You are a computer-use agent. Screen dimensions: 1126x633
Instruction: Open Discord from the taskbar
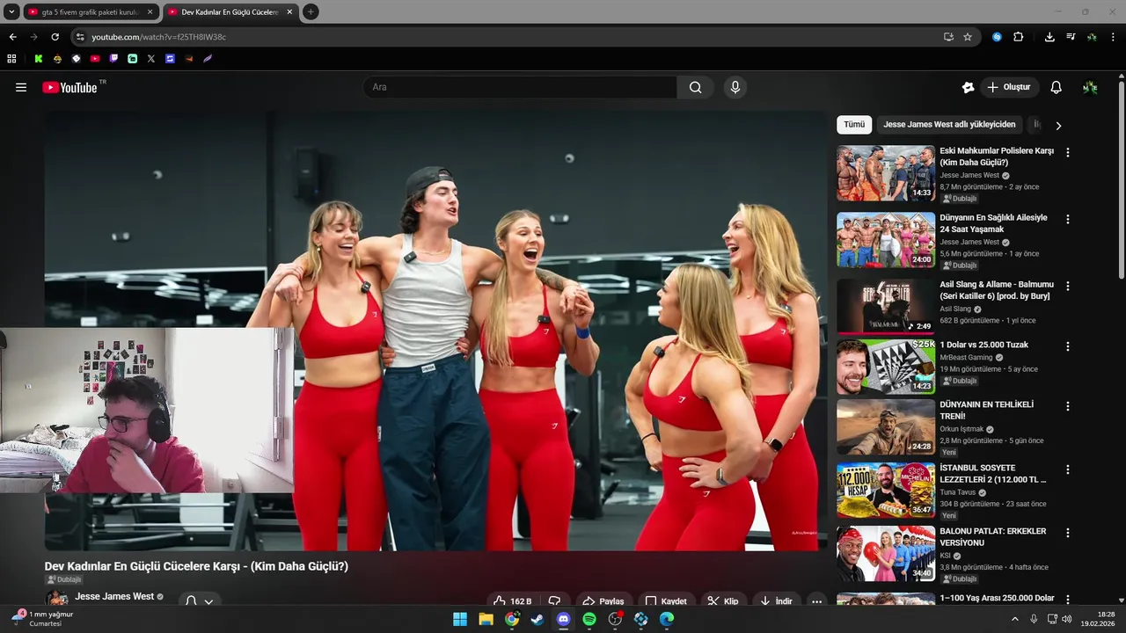tap(564, 619)
